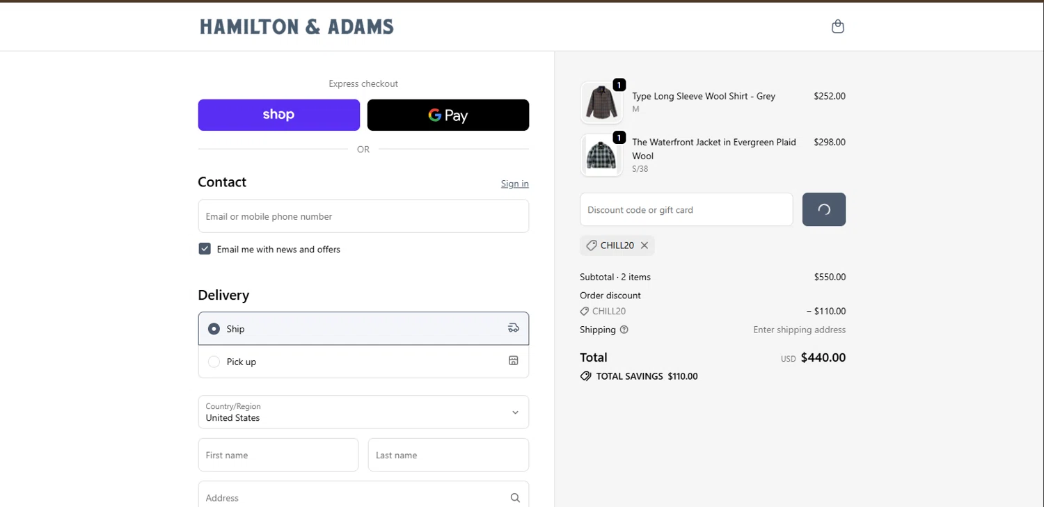Remove the CHILL20 discount with the X
Image resolution: width=1044 pixels, height=507 pixels.
tap(644, 246)
